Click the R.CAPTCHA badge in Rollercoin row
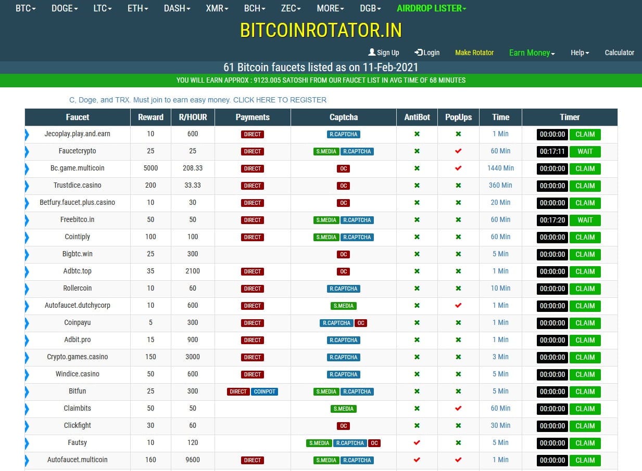This screenshot has height=471, width=642. click(344, 289)
